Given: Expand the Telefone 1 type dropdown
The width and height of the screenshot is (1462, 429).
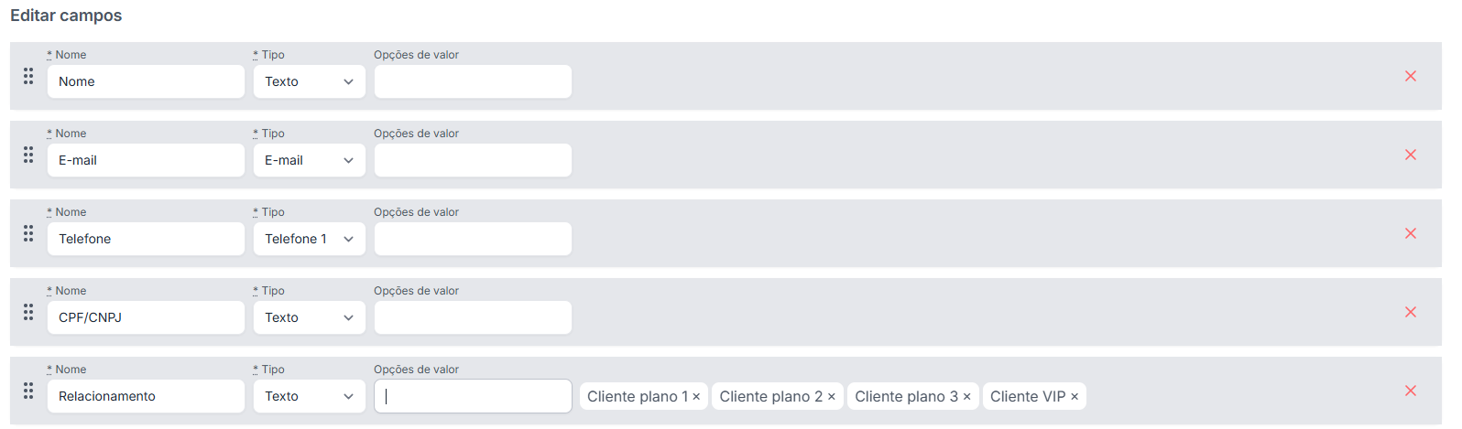Looking at the screenshot, I should (309, 239).
